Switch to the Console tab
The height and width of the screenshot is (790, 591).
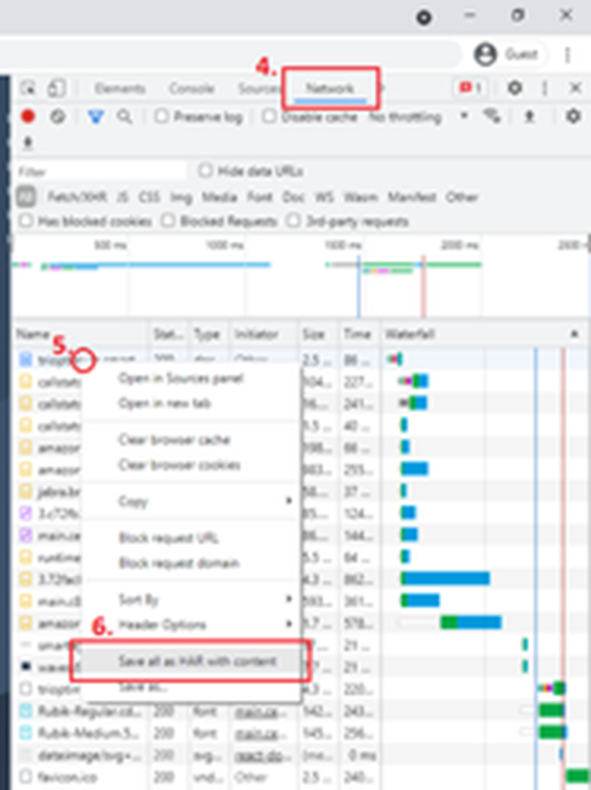point(192,88)
